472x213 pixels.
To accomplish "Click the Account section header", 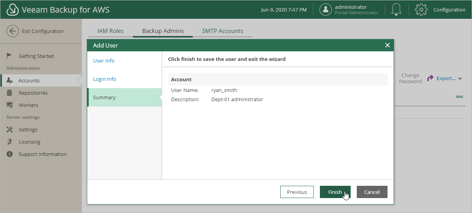I will (278, 79).
